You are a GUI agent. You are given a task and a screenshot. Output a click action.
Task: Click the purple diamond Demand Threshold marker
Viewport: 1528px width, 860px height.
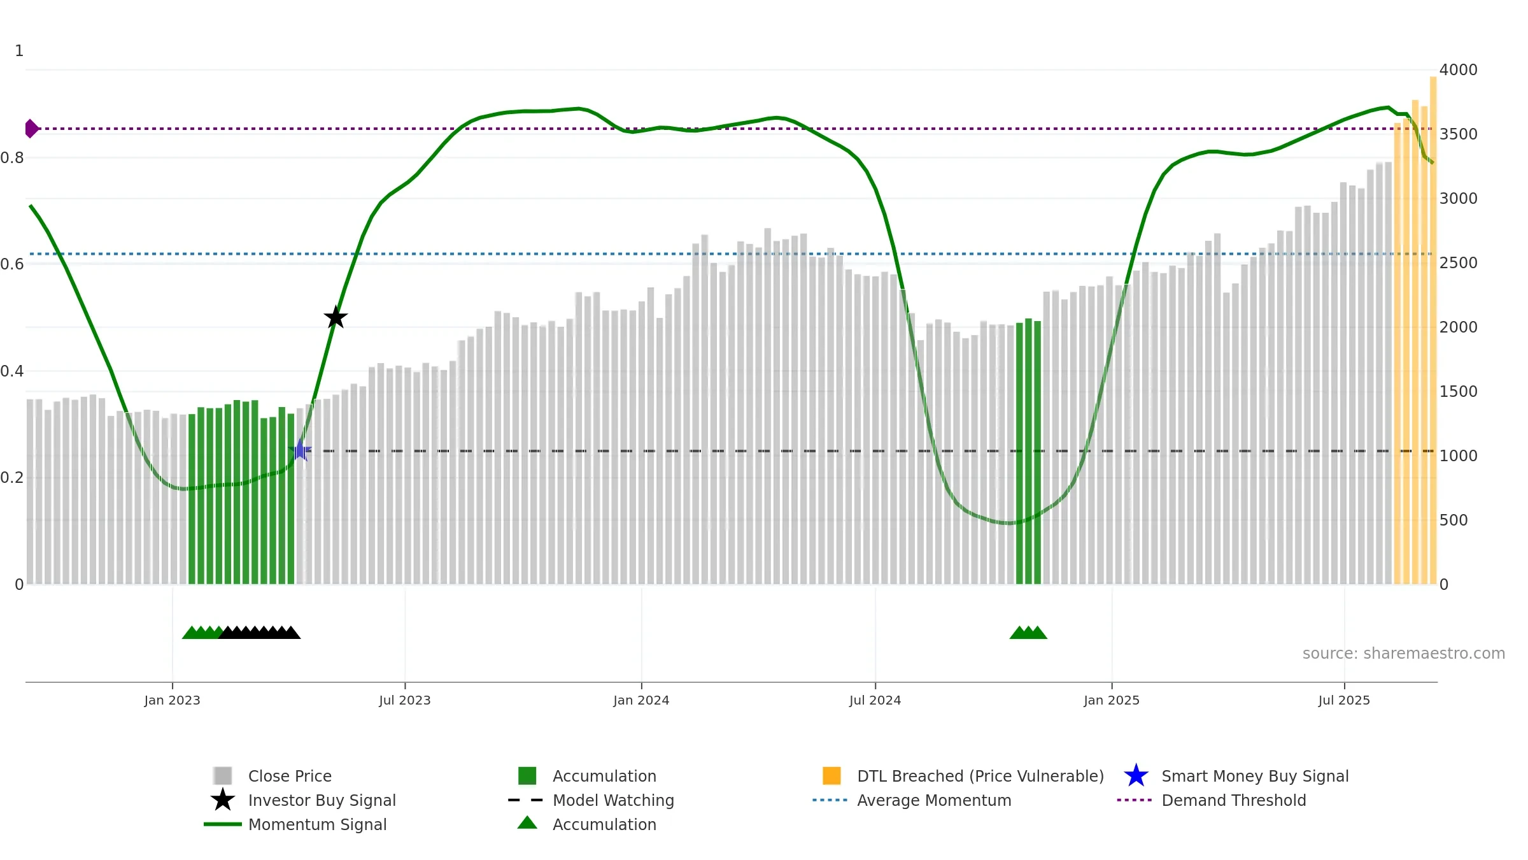click(x=31, y=129)
